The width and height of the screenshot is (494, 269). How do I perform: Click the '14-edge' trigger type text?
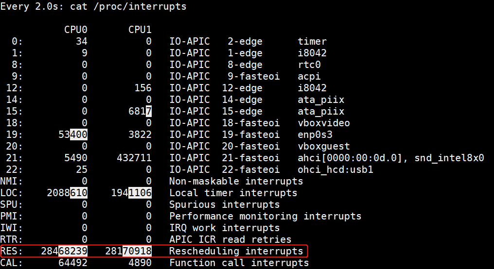tap(242, 100)
